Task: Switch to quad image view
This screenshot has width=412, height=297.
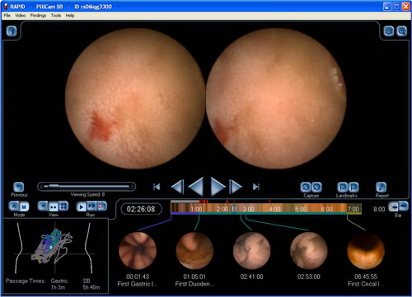Action: [63, 207]
